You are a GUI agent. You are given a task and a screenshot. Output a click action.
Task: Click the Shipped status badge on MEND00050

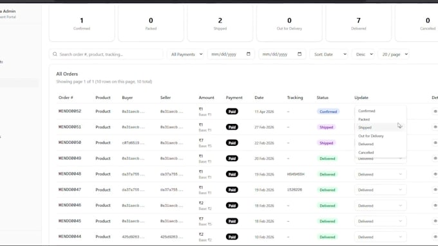[x=327, y=143]
